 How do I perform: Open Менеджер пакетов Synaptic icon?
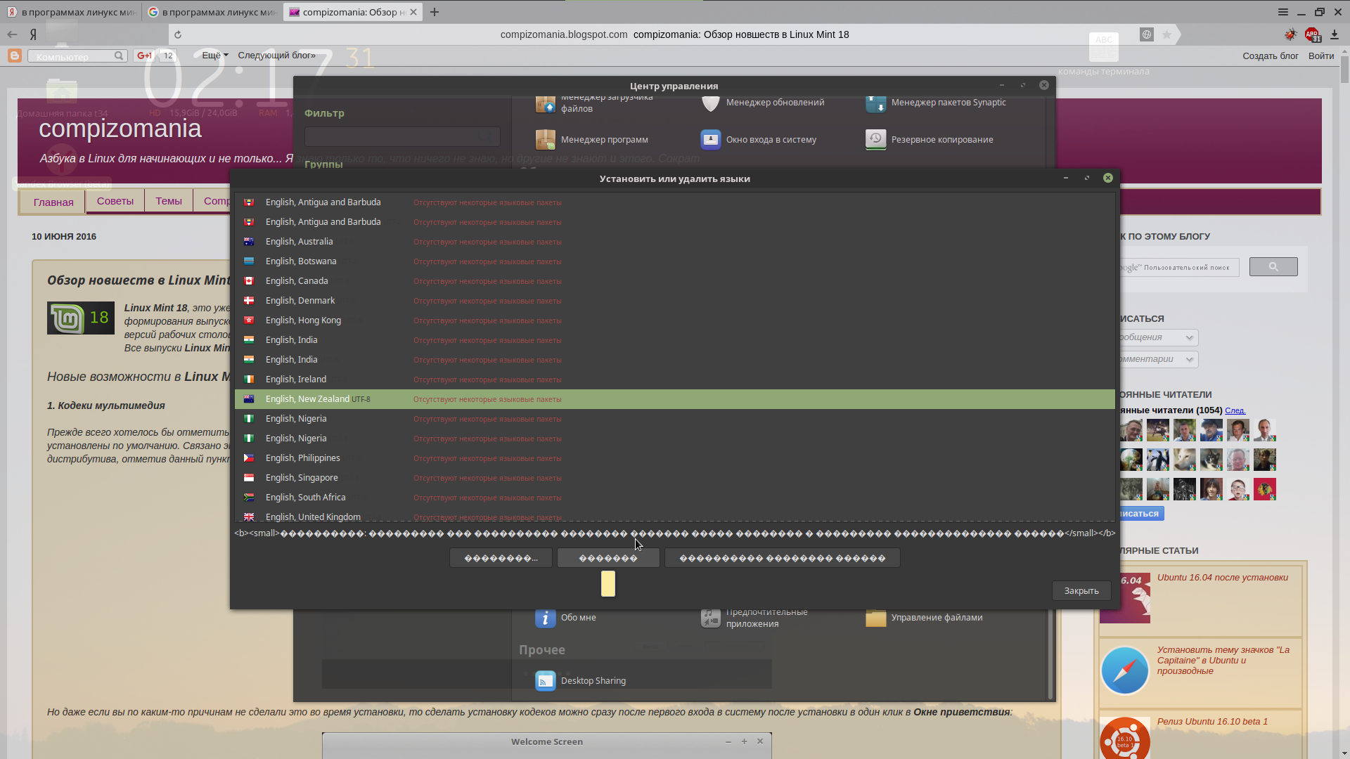pyautogui.click(x=875, y=103)
